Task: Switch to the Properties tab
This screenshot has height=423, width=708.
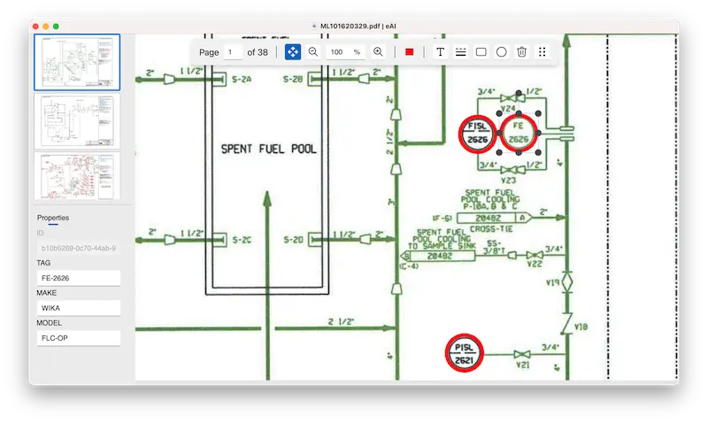Action: (x=53, y=218)
